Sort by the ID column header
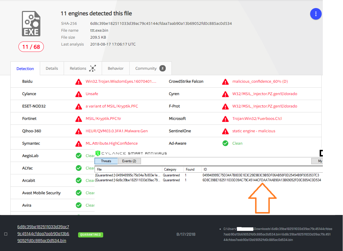 point(262,169)
